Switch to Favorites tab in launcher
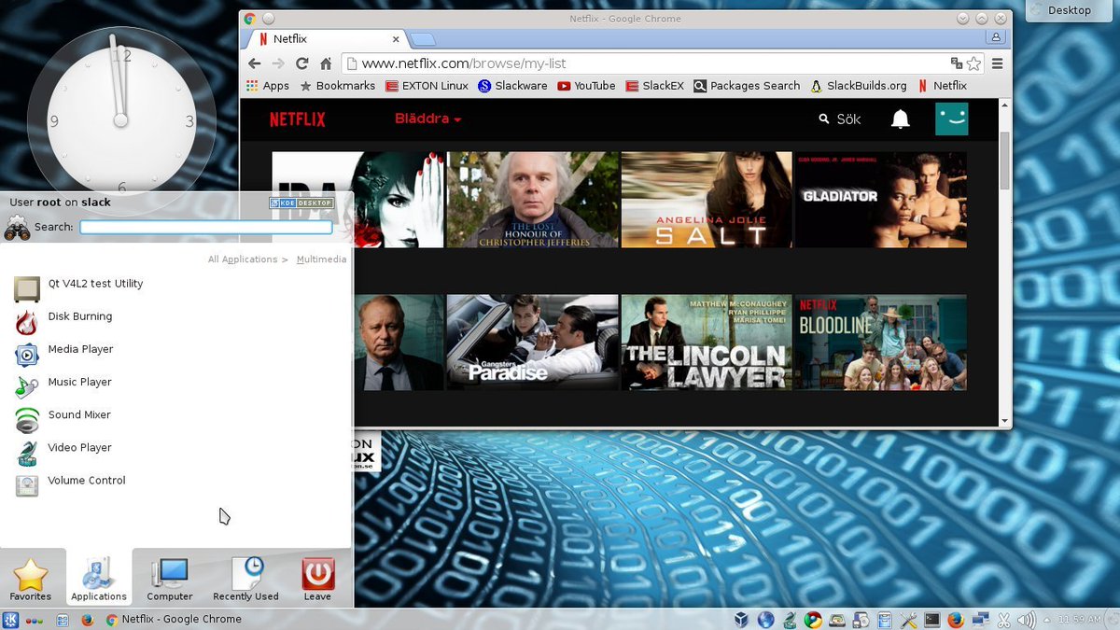The width and height of the screenshot is (1120, 630). click(31, 579)
